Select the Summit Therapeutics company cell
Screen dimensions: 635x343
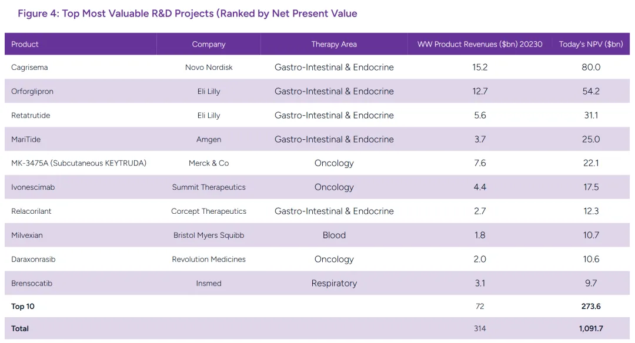point(209,187)
